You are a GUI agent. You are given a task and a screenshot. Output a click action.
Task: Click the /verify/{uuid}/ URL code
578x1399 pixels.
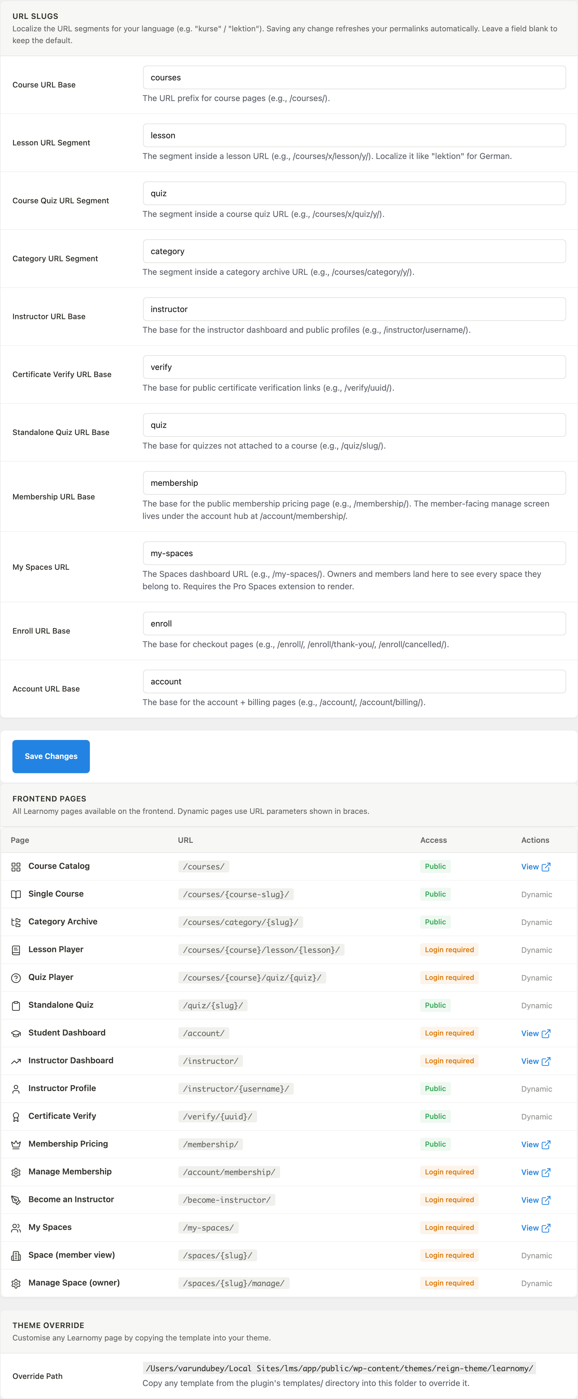217,1116
